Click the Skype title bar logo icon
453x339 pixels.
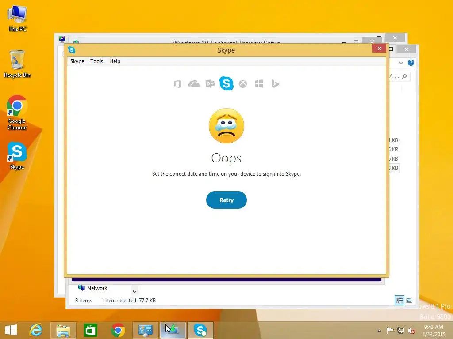coord(72,50)
